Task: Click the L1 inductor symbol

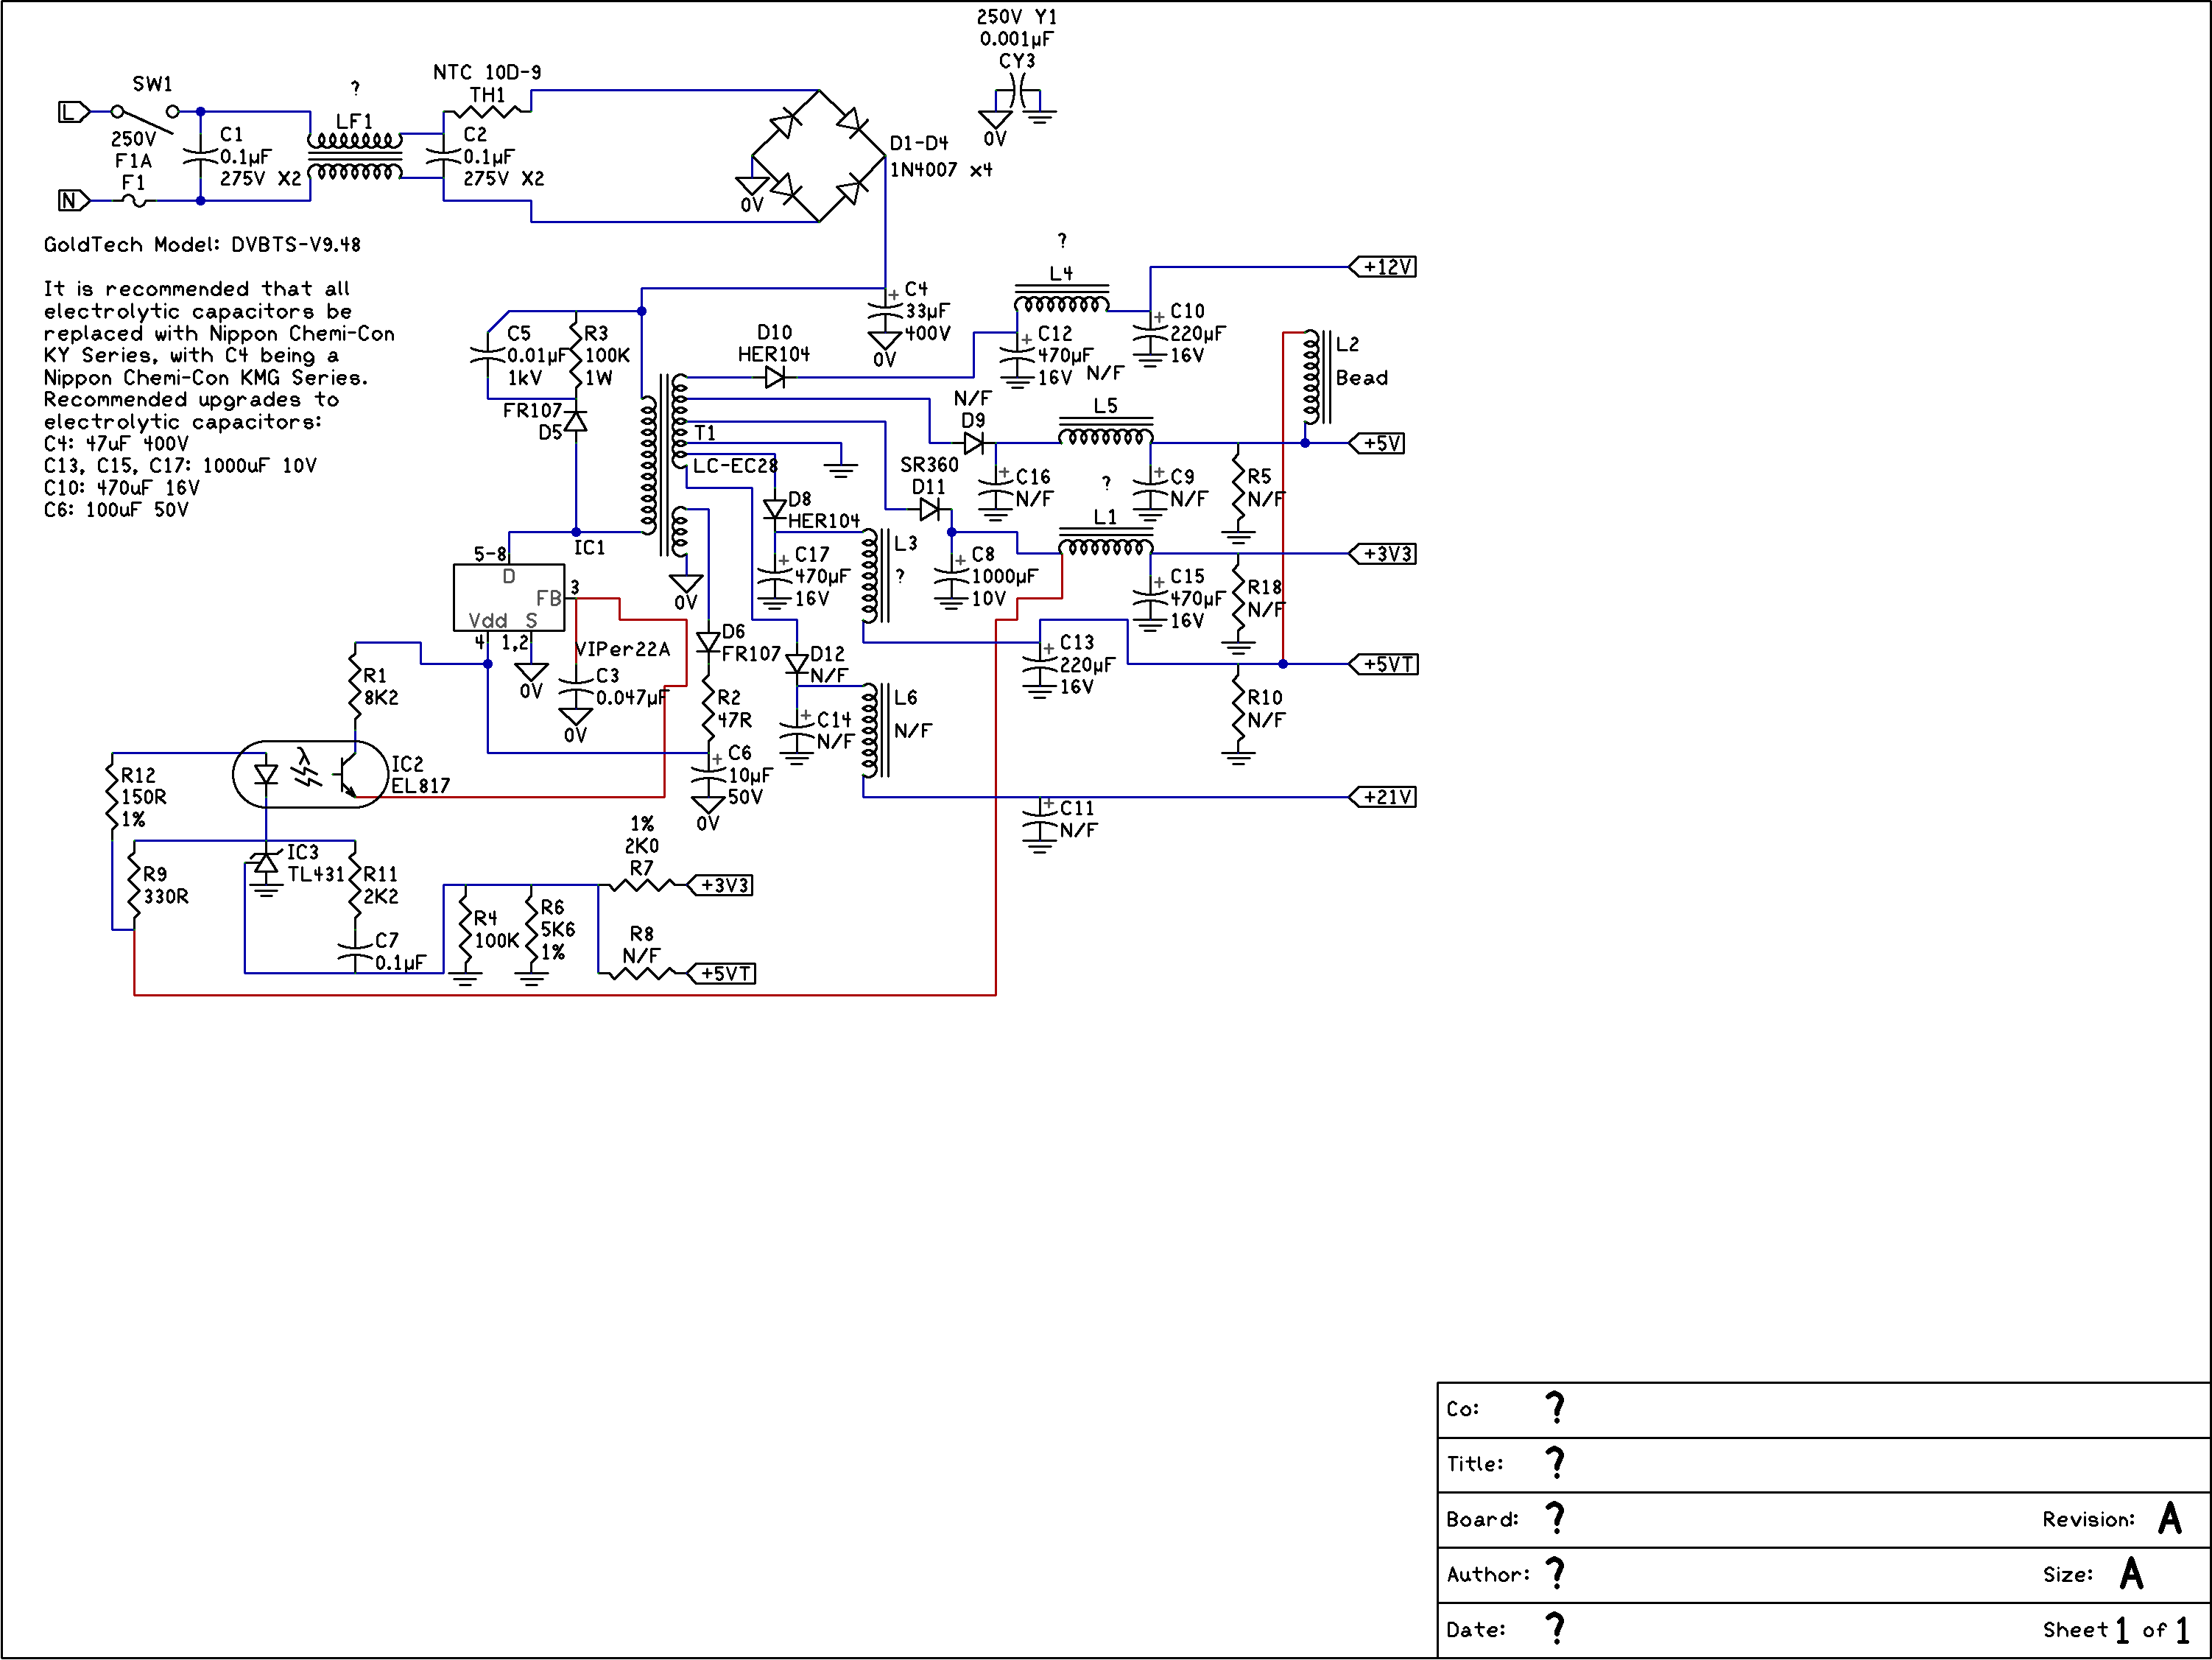Action: pos(1105,542)
